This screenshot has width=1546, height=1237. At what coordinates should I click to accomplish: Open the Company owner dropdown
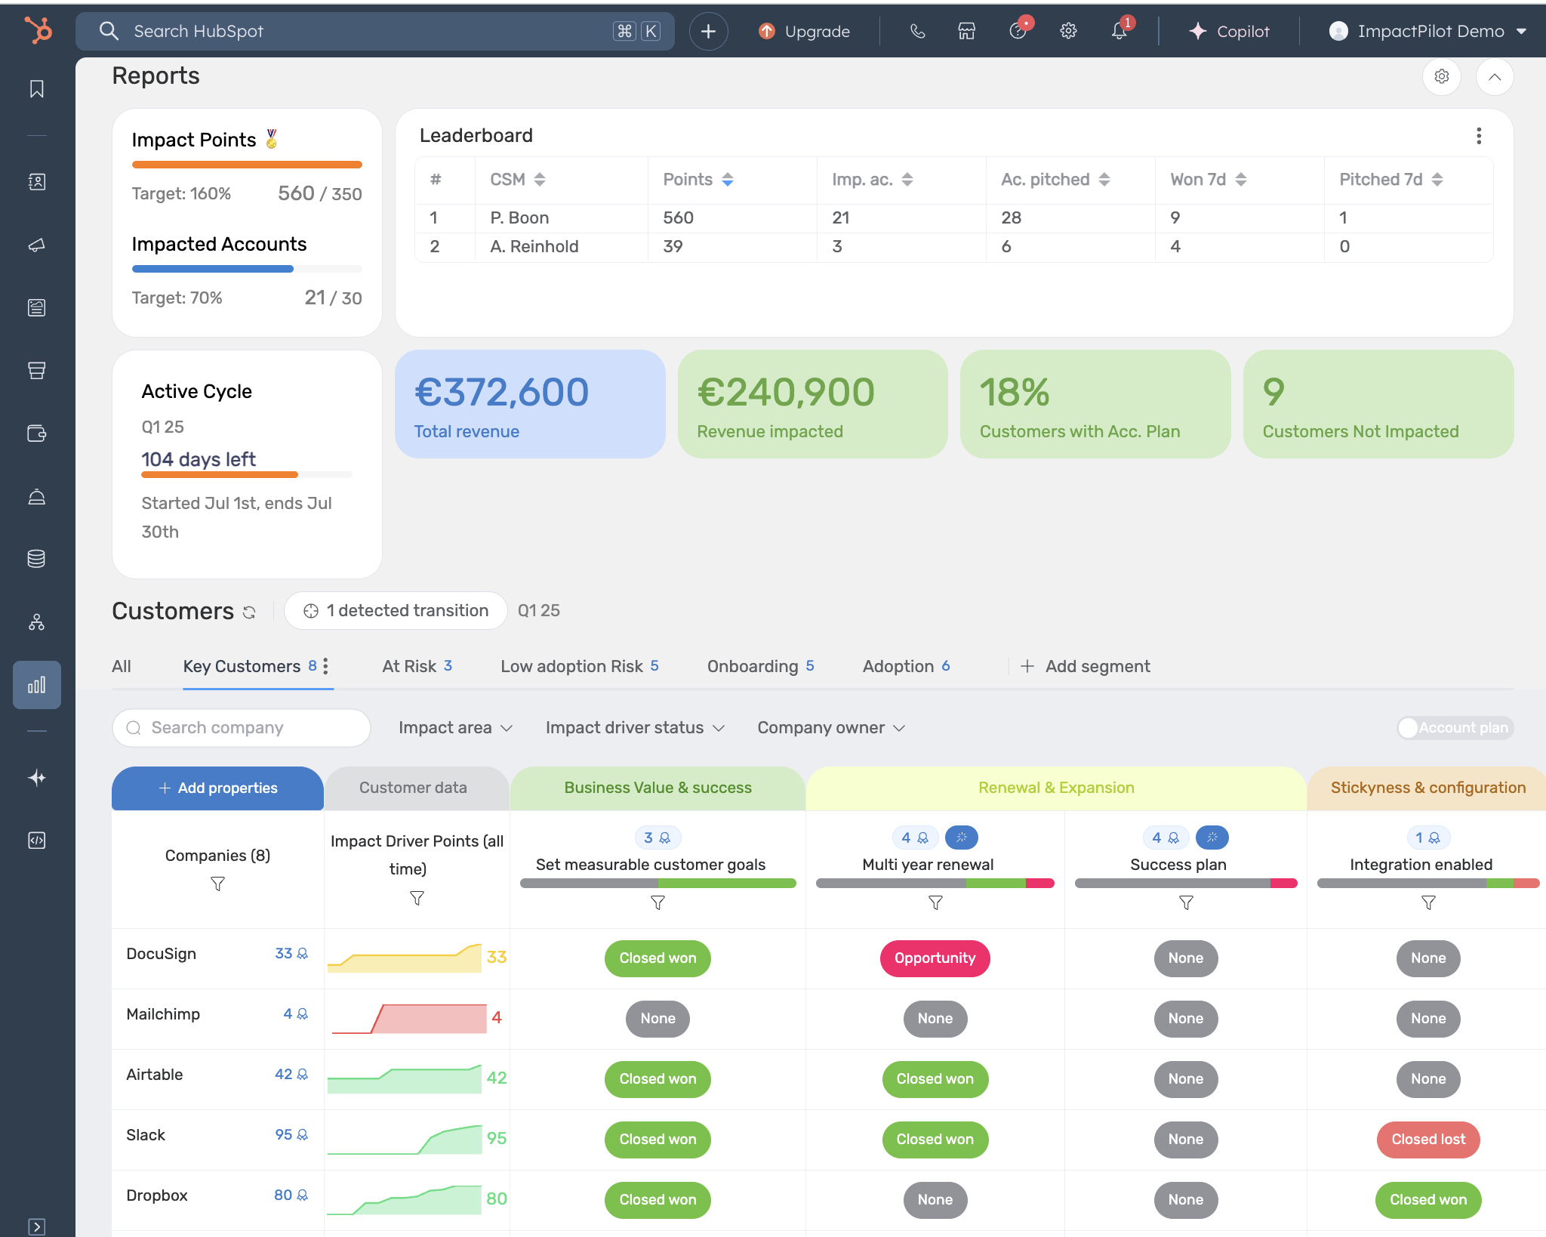pyautogui.click(x=831, y=728)
